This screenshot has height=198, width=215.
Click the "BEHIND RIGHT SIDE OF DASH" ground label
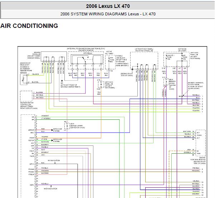(x=127, y=75)
